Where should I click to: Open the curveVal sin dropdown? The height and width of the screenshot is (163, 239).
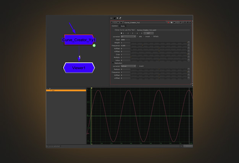point(128,37)
